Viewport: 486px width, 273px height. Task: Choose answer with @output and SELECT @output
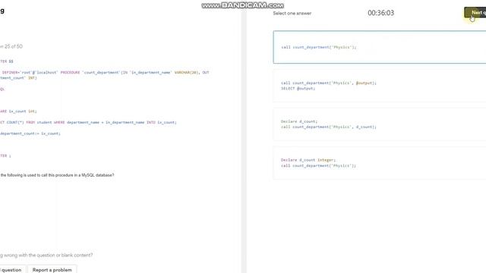380,86
